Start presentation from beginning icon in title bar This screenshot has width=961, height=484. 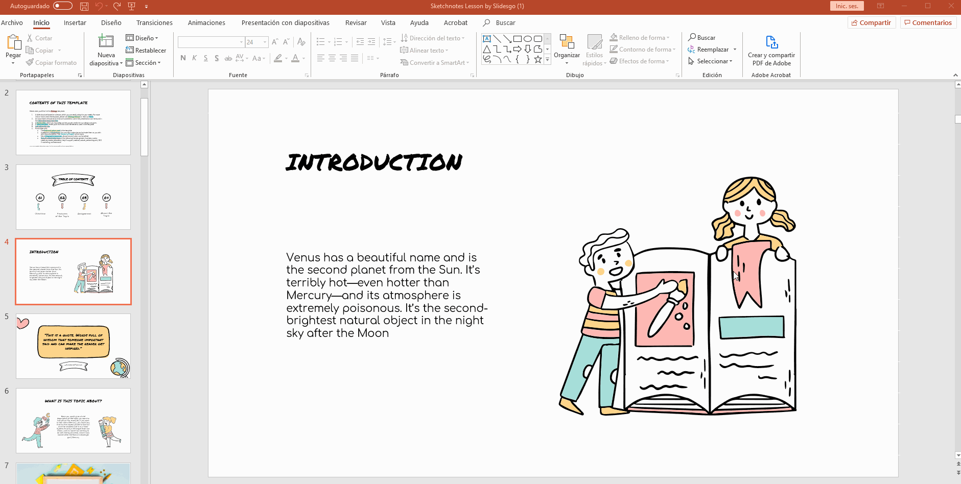click(x=132, y=6)
